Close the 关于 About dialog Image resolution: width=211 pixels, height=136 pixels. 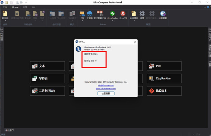click(135, 42)
